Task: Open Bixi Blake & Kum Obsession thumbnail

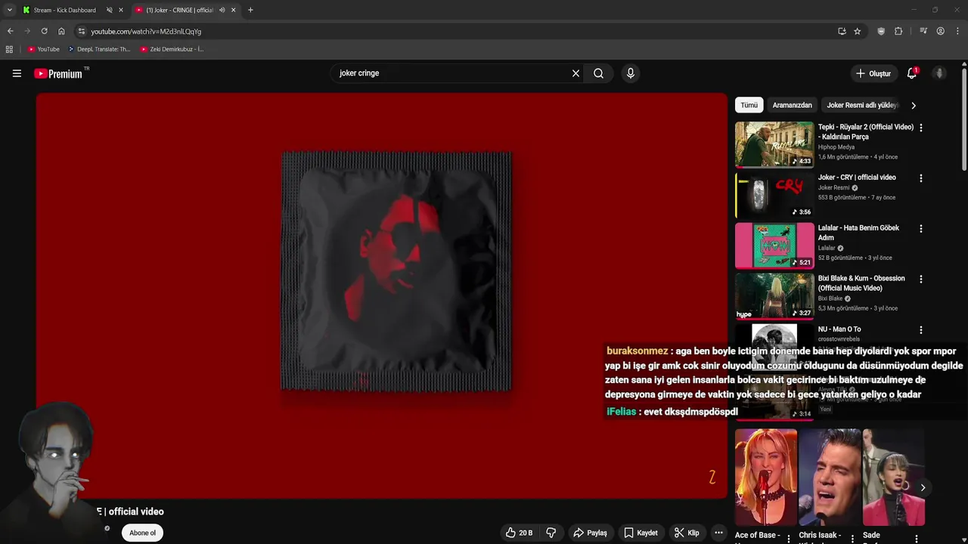Action: point(774,295)
